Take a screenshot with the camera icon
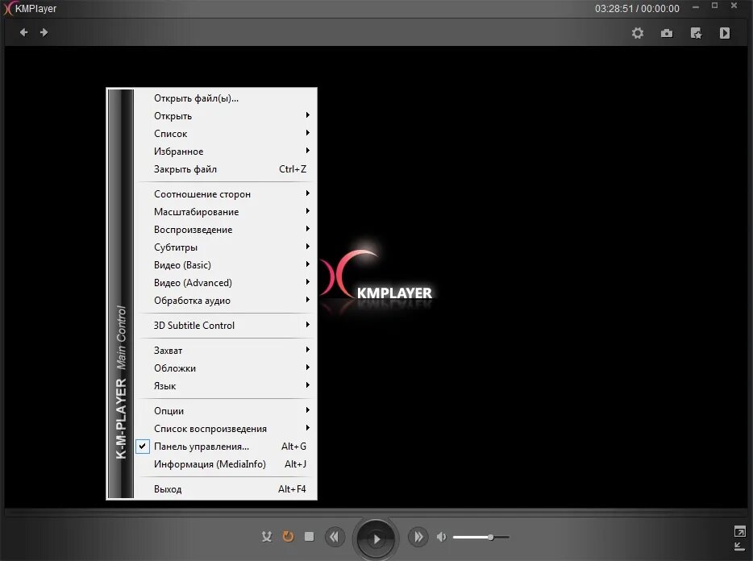The width and height of the screenshot is (753, 561). [667, 33]
